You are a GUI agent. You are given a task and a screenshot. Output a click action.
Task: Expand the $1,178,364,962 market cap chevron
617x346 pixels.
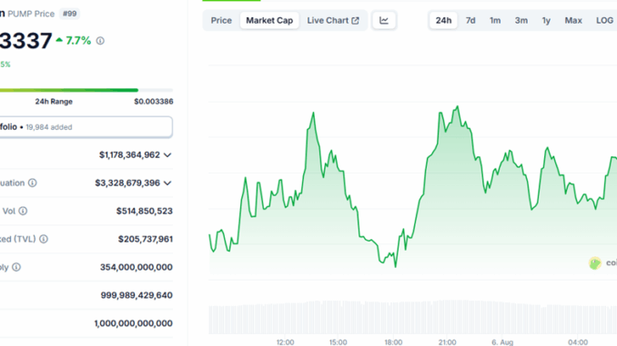(x=167, y=155)
